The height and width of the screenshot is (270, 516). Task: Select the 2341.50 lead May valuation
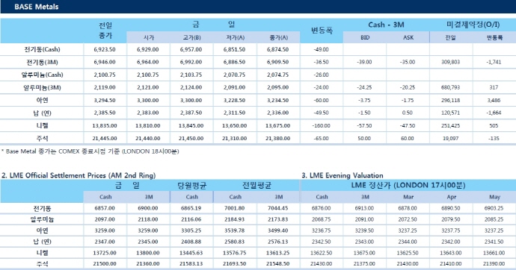click(x=494, y=242)
